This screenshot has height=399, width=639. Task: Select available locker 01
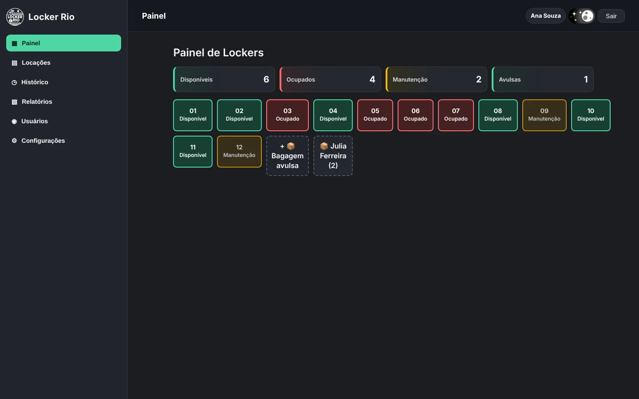[x=193, y=115]
